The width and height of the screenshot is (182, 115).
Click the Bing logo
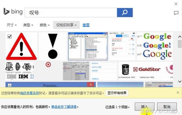click(13, 11)
